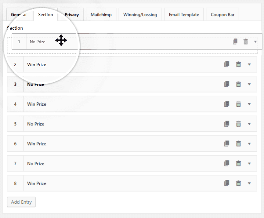This screenshot has width=264, height=218.
Task: Click duplicate icon on section 4
Action: 227,104
